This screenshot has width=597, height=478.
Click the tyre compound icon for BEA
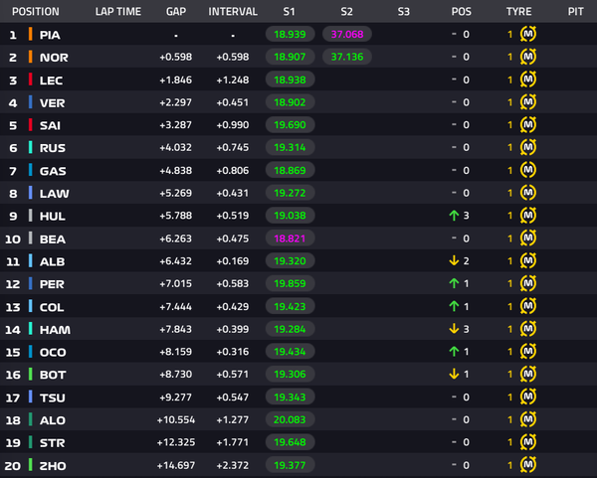pyautogui.click(x=528, y=239)
